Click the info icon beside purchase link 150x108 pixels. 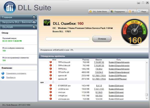pos(3,77)
